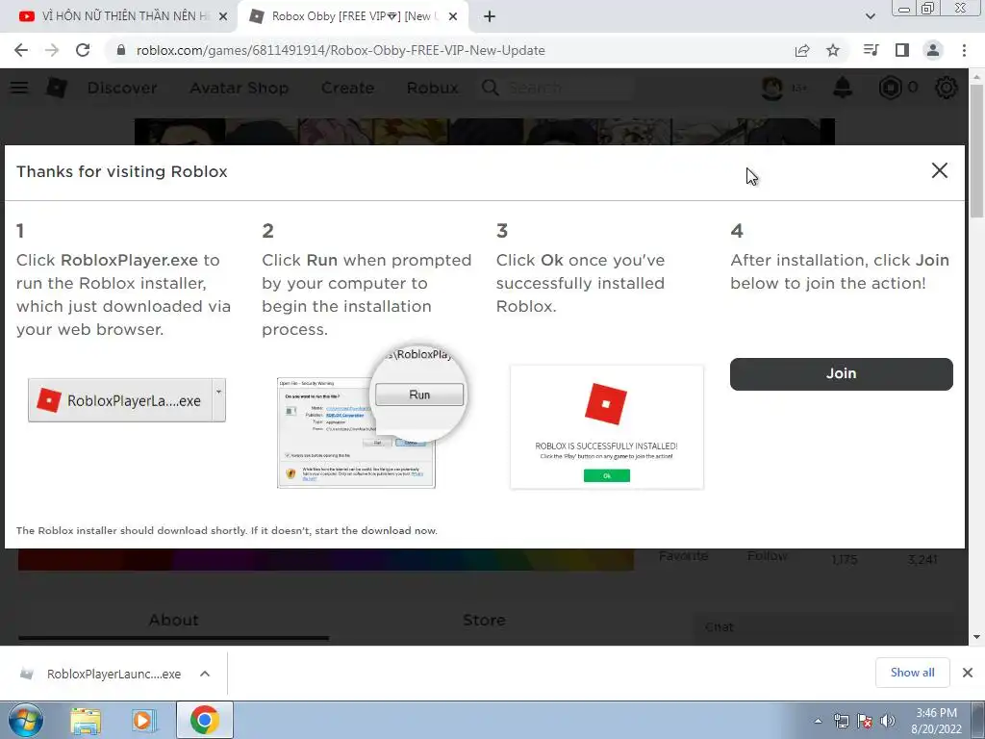Click the Roblox logo icon
Viewport: 985px width, 739px height.
(x=57, y=88)
